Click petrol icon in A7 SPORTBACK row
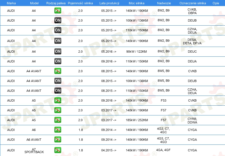 click(x=58, y=150)
